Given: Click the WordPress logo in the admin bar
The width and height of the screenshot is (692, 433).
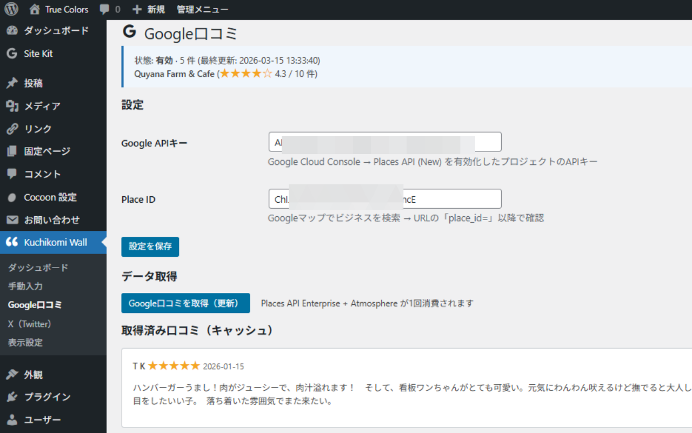Looking at the screenshot, I should pyautogui.click(x=11, y=9).
